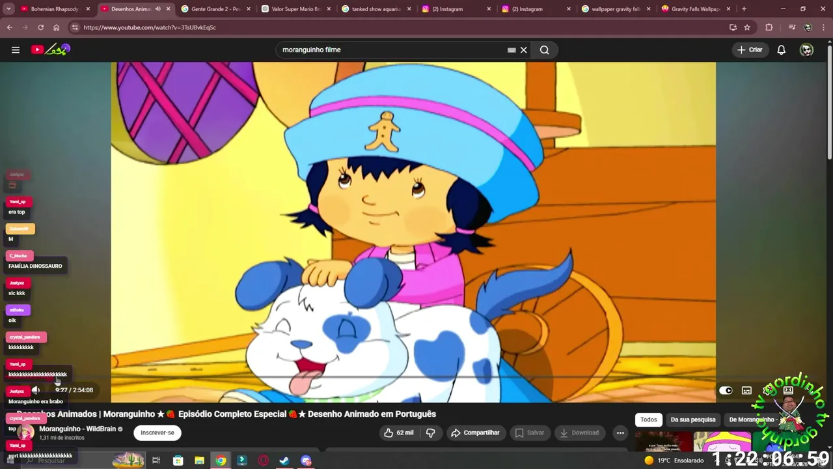The height and width of the screenshot is (469, 833).
Task: Open the video player settings gear
Action: [x=768, y=390]
